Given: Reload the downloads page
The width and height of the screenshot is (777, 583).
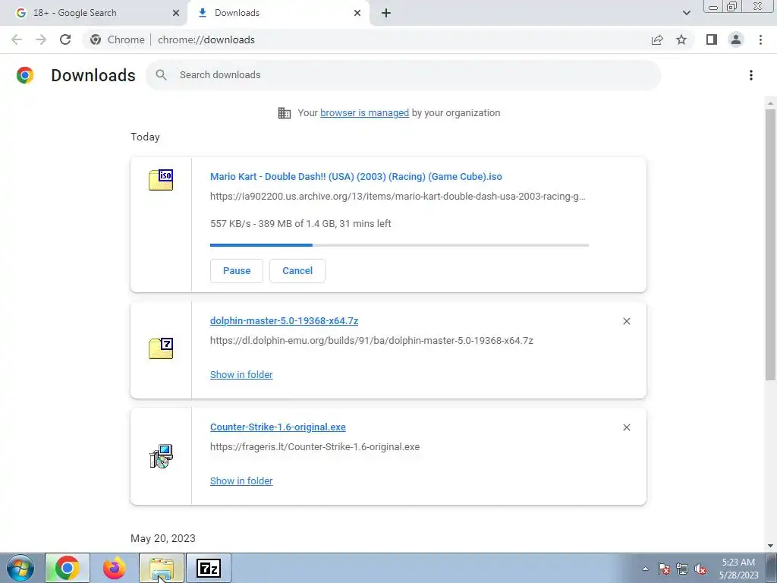Looking at the screenshot, I should click(65, 39).
